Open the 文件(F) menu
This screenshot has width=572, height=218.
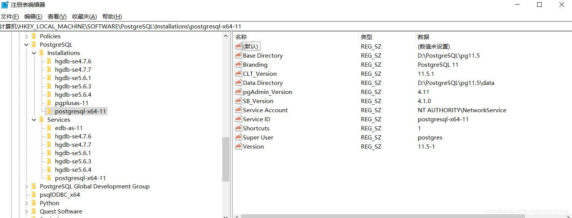click(x=10, y=17)
